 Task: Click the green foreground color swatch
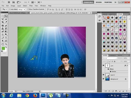click(x=3, y=48)
